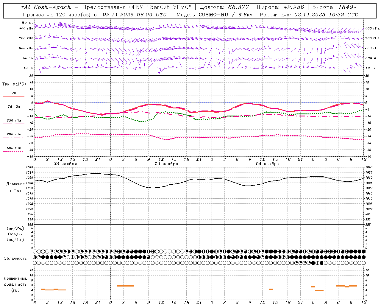This screenshot has width=381, height=305.
Task: Click the 850 гПа temperature legend label
Action: coord(14,121)
